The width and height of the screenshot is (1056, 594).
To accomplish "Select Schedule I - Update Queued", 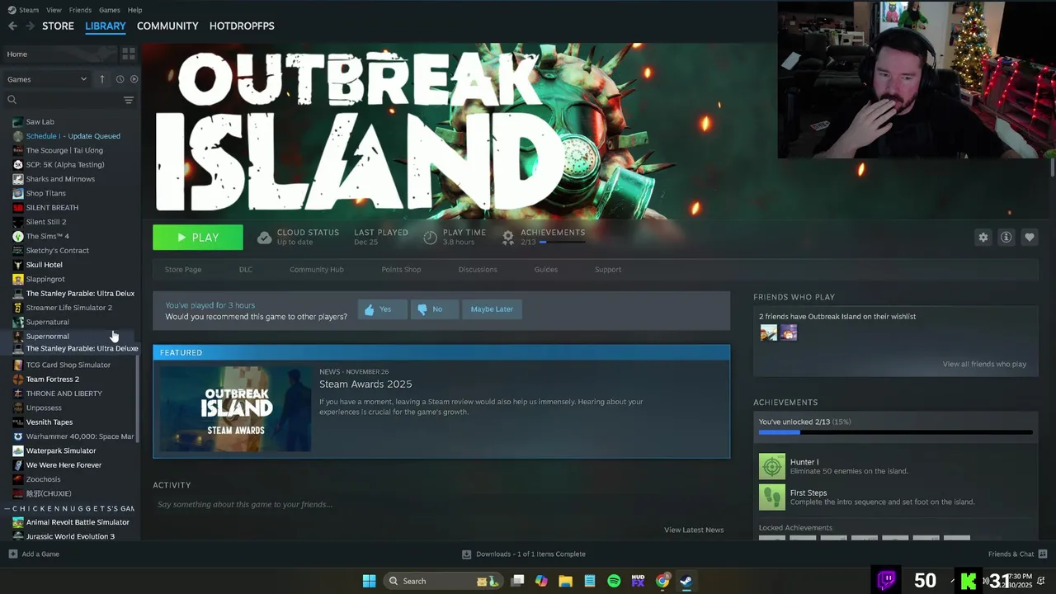I will click(x=73, y=136).
